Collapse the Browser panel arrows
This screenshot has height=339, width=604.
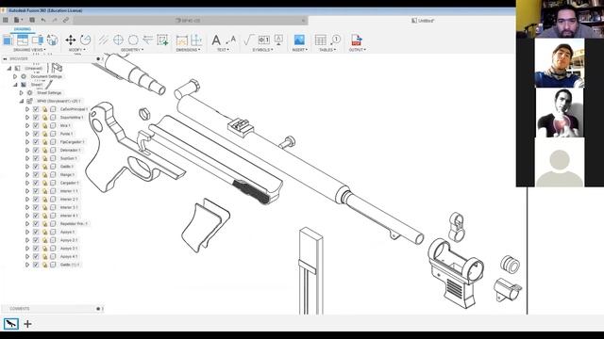pyautogui.click(x=5, y=58)
